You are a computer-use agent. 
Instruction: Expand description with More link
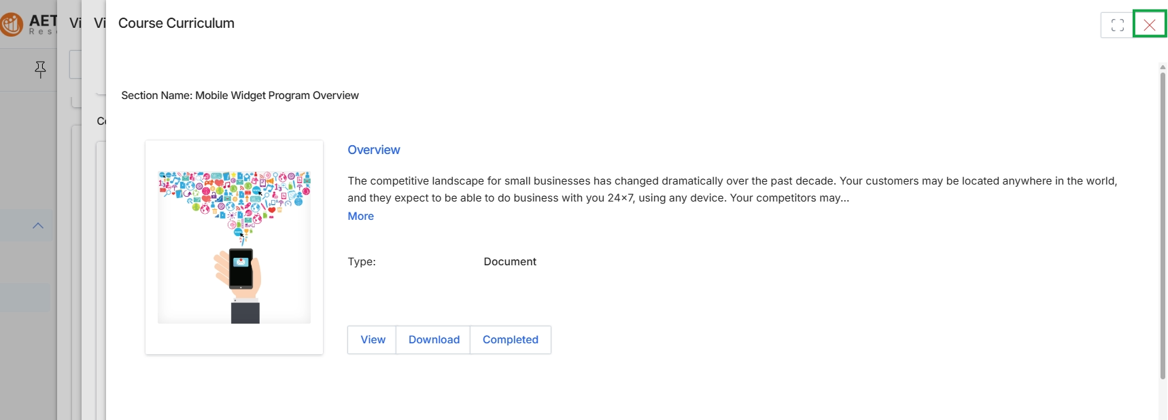coord(361,216)
